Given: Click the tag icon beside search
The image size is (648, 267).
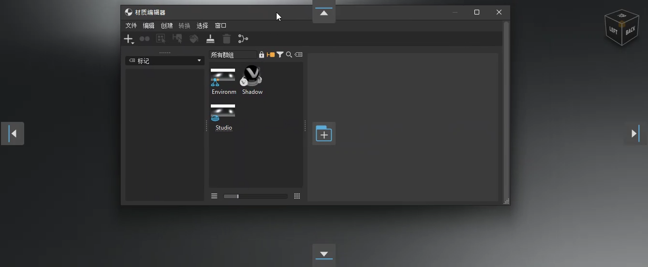Looking at the screenshot, I should click(298, 55).
